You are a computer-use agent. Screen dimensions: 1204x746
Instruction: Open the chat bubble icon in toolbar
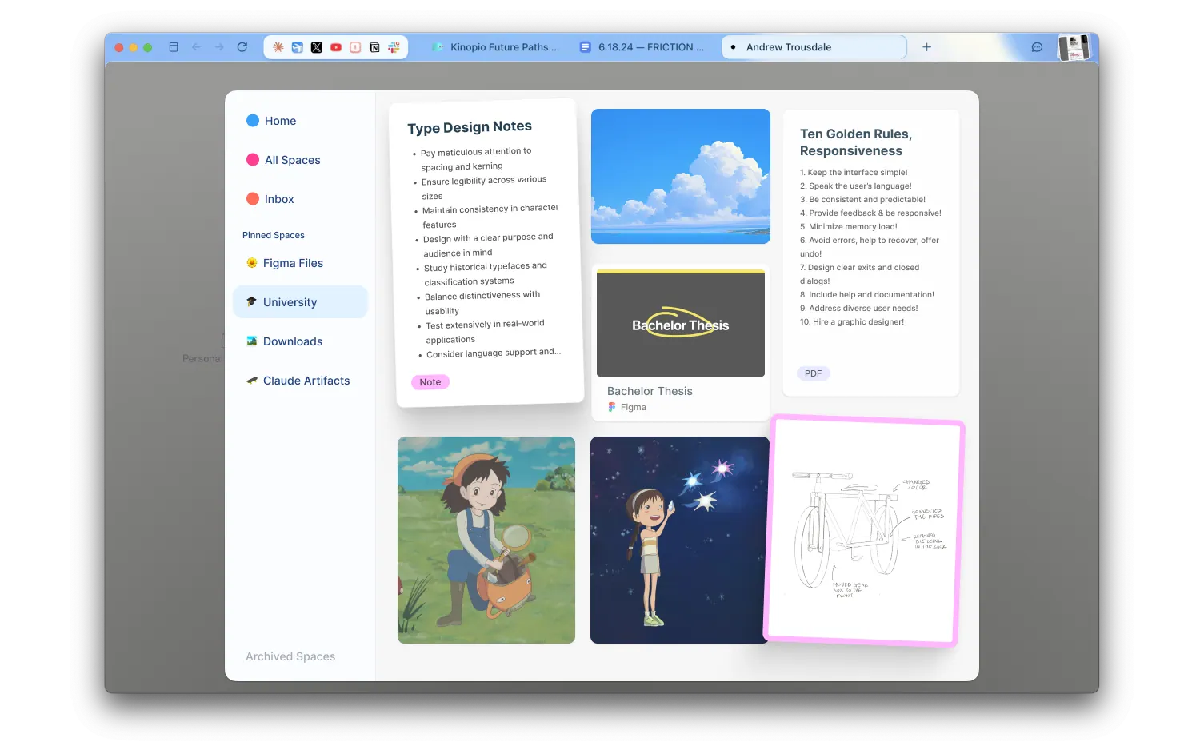[1037, 47]
